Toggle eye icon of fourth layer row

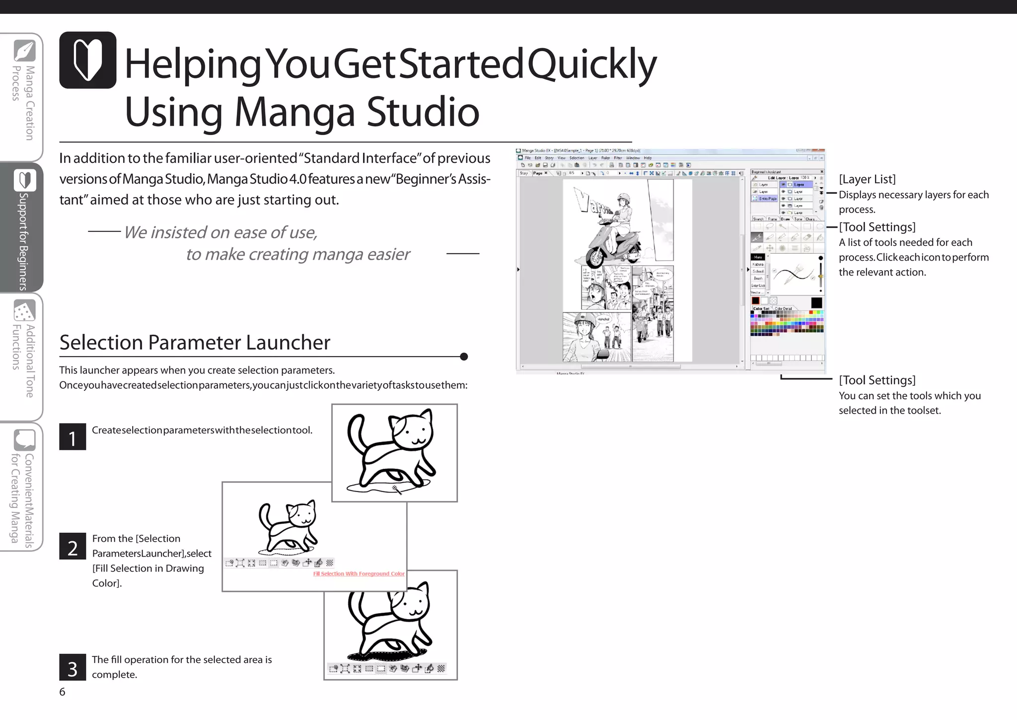click(x=783, y=206)
